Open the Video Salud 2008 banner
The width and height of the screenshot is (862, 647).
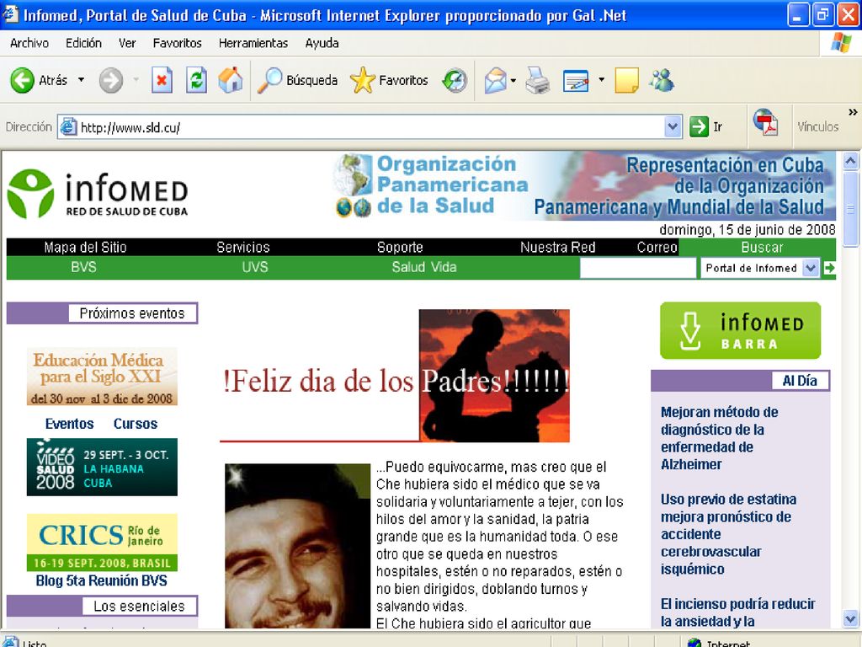tap(102, 467)
